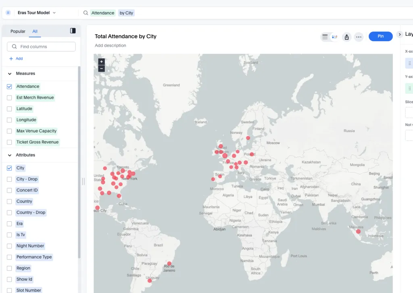Image resolution: width=413 pixels, height=293 pixels.
Task: Click the Add link under search
Action: tap(16, 59)
